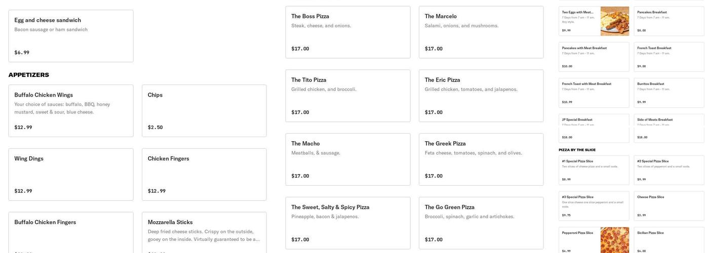Click the Pepperoni Pizza Slice photo

click(x=614, y=240)
